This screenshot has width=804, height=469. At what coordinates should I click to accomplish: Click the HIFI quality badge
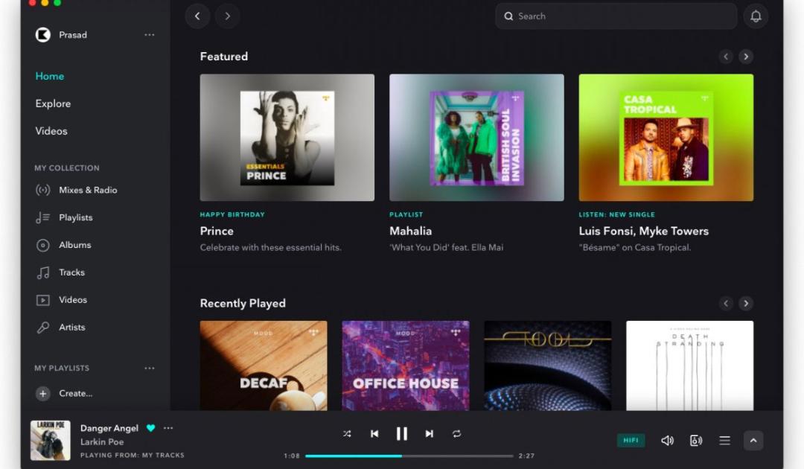coord(631,440)
